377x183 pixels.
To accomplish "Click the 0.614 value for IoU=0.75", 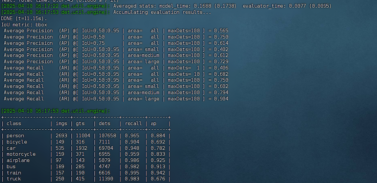I will [221, 43].
